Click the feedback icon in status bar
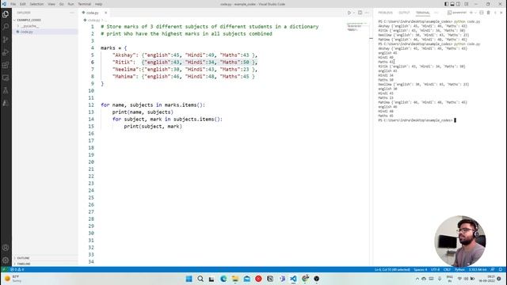Image resolution: width=507 pixels, height=285 pixels. [x=493, y=269]
